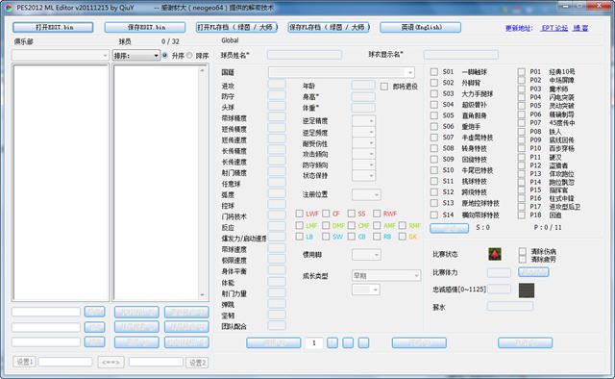Open the growth type (成长类型) dropdown
615x379 pixels.
[386, 276]
